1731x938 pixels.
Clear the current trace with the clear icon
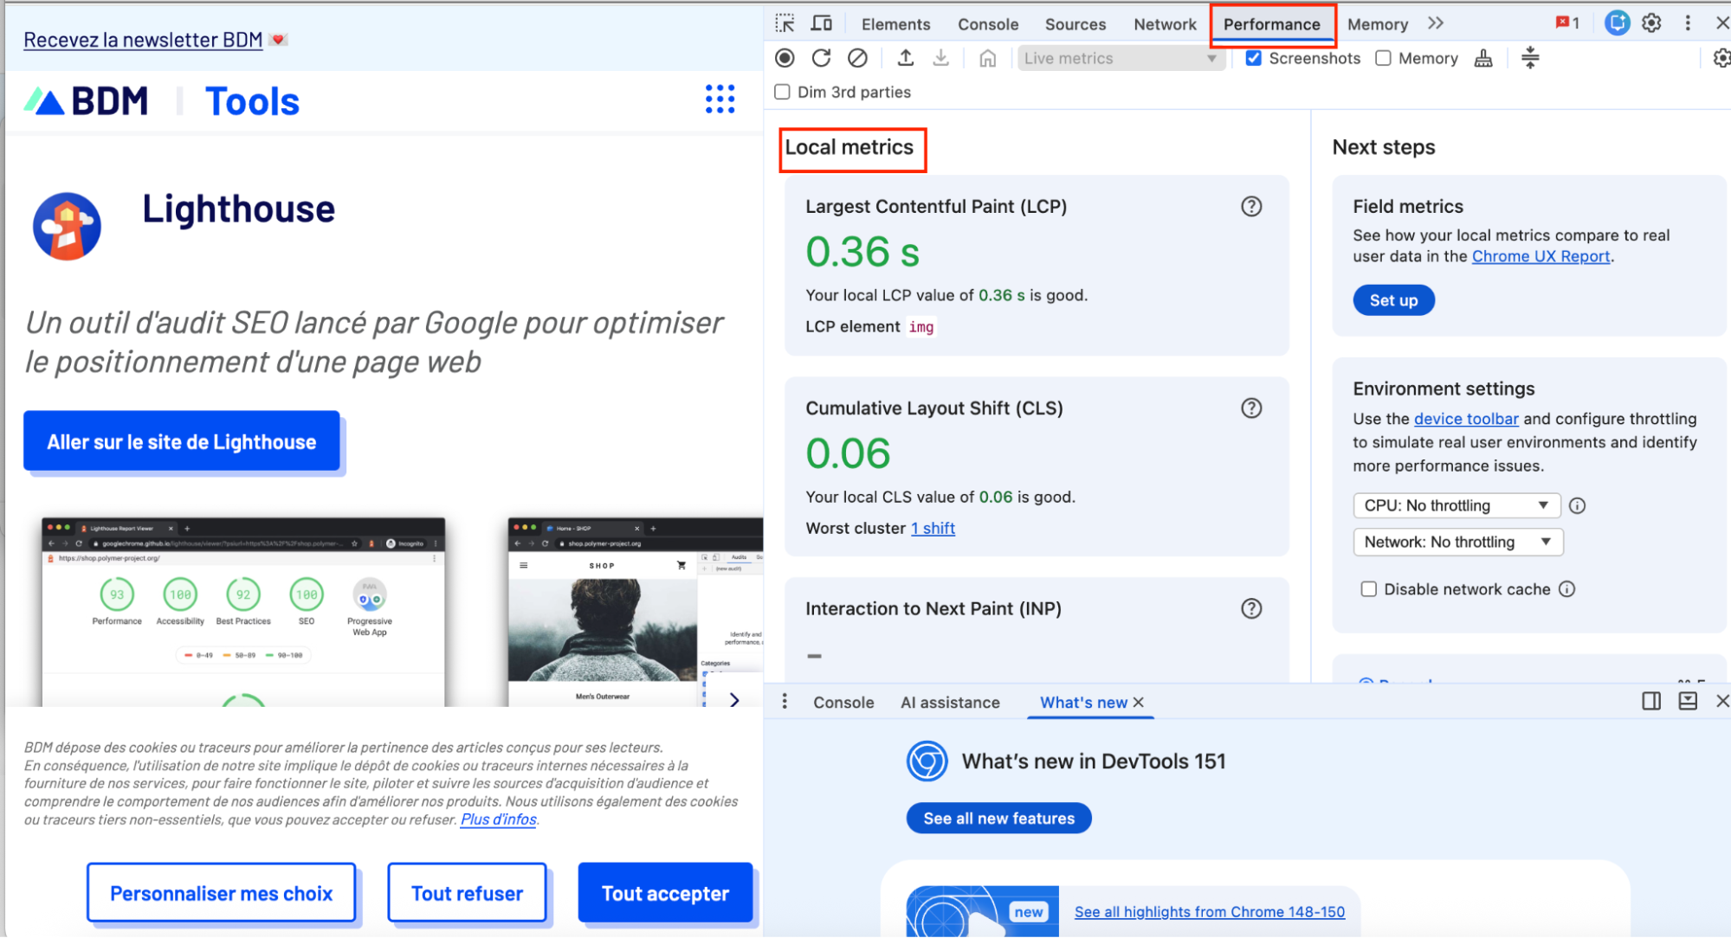pyautogui.click(x=857, y=58)
